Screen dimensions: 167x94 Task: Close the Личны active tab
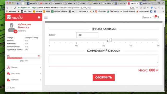tap(137, 3)
